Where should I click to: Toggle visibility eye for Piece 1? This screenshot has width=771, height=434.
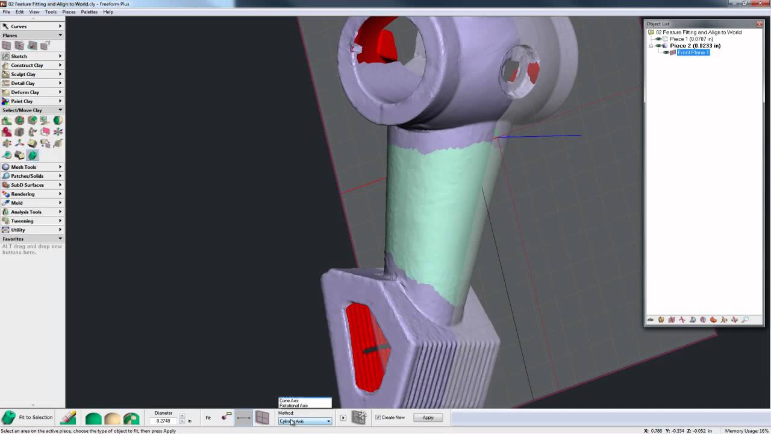click(x=659, y=39)
